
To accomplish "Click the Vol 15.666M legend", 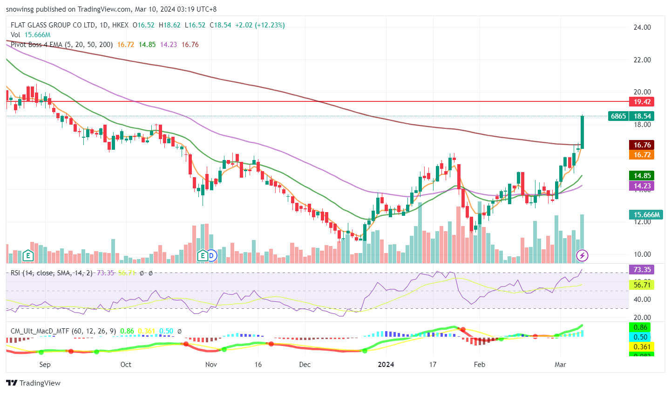I will pos(31,35).
